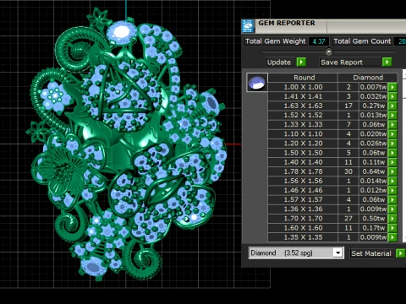The image size is (406, 304).
Task: Click the green arrow beside Save Report
Action: pos(387,62)
